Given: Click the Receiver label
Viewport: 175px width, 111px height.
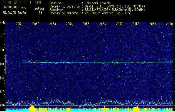Looking at the screenshot, I should pyautogui.click(x=56, y=10).
